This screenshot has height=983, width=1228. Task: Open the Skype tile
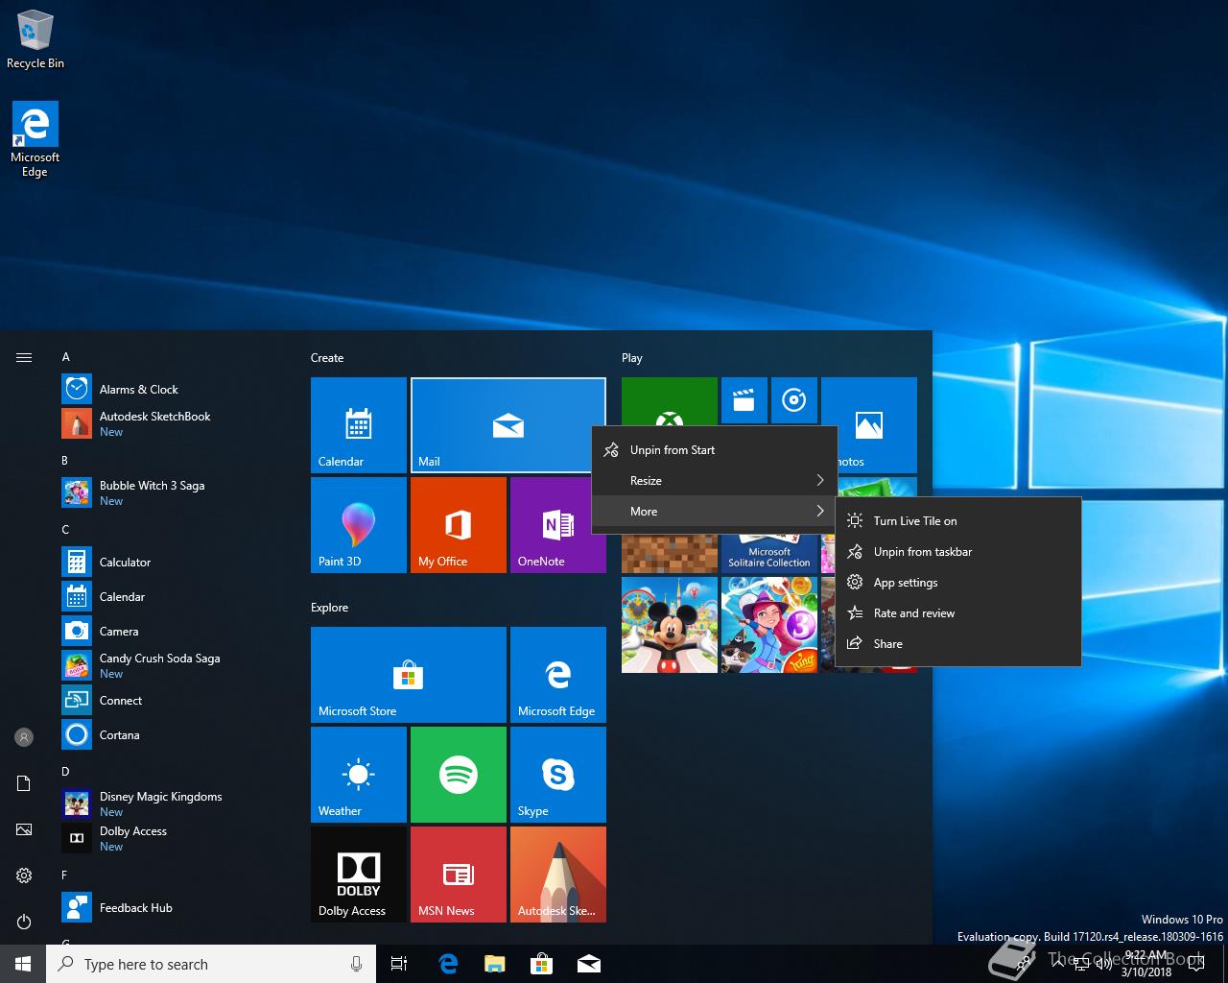point(558,775)
